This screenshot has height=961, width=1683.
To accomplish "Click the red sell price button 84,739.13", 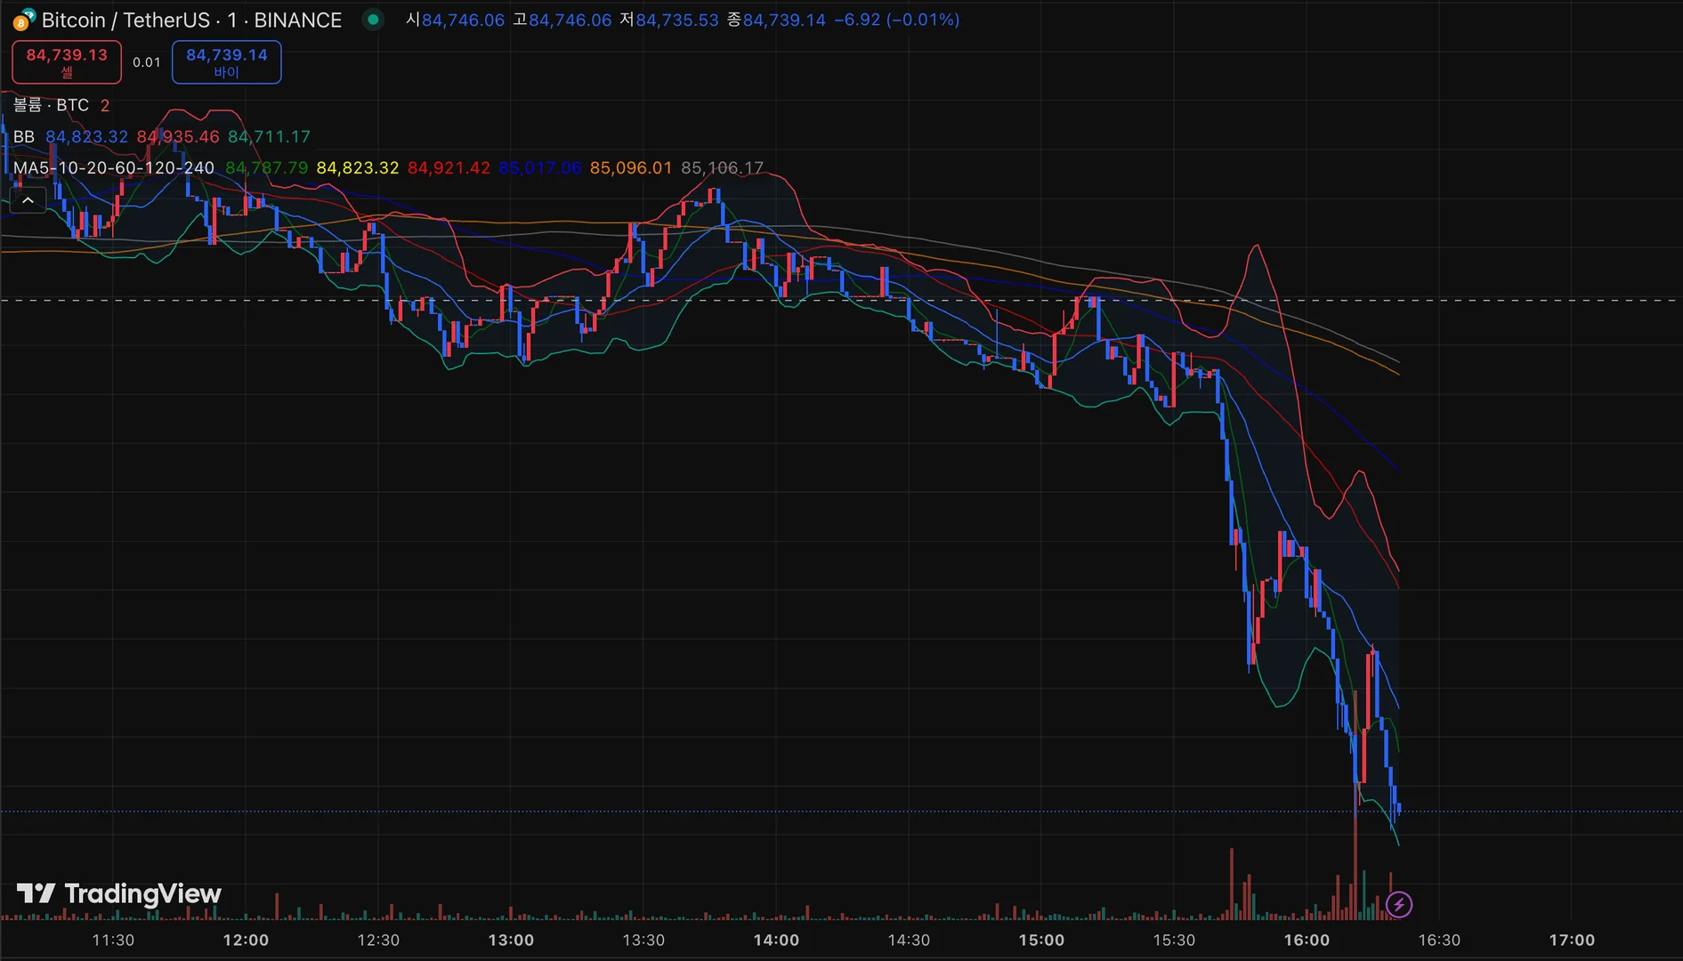I will pyautogui.click(x=67, y=62).
